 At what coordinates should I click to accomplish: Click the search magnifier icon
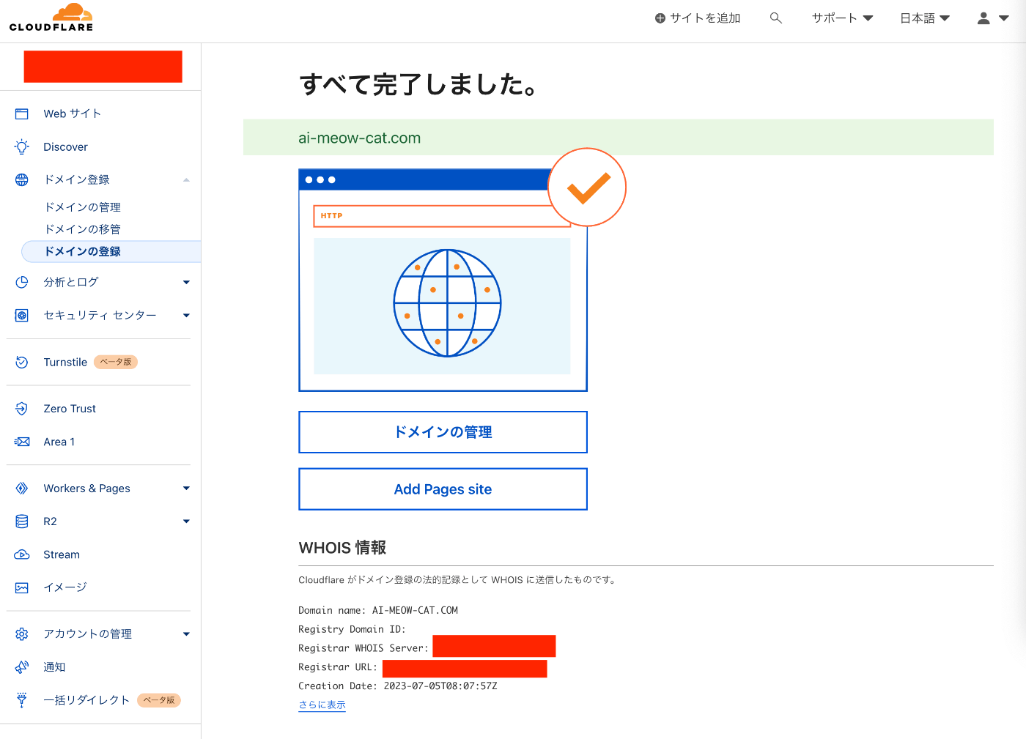(x=776, y=18)
